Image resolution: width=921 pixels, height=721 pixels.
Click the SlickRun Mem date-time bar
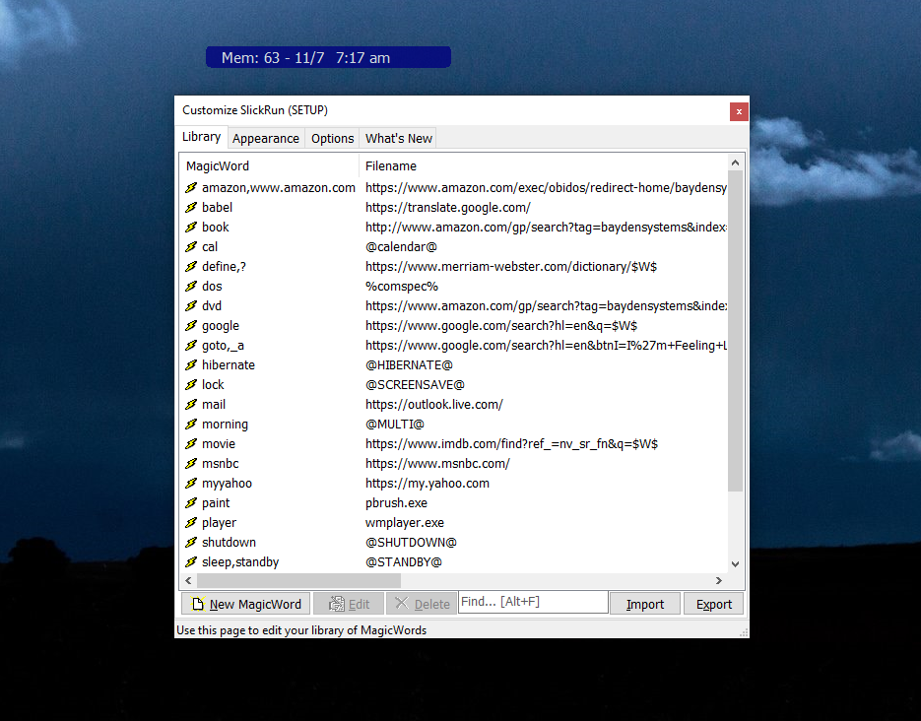click(x=328, y=57)
